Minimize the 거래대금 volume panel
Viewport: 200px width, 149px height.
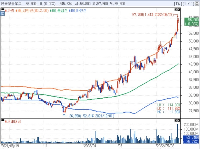176,120
